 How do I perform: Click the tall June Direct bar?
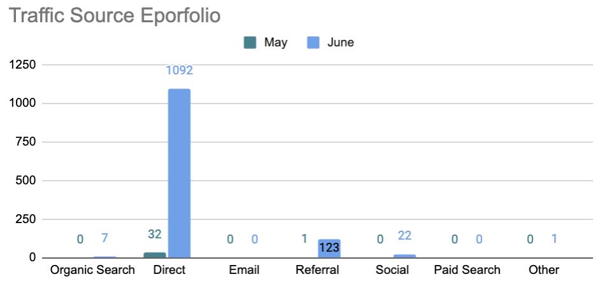click(180, 172)
